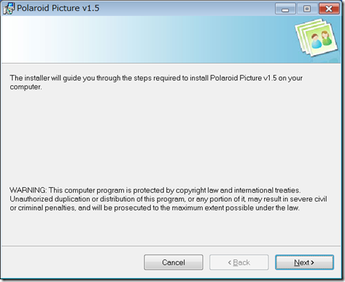Open the installer system menu icon
The image size is (345, 282).
point(9,8)
